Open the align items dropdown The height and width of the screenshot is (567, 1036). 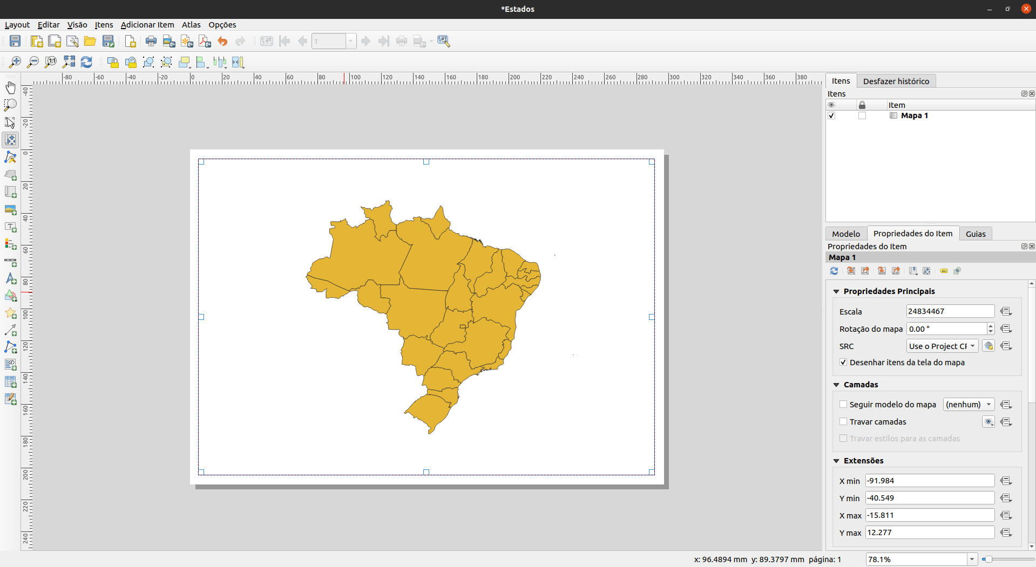pyautogui.click(x=202, y=62)
